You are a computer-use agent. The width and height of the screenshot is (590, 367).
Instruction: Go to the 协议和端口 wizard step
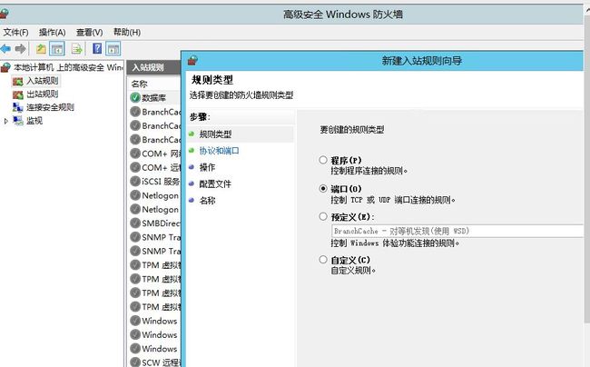pyautogui.click(x=219, y=151)
